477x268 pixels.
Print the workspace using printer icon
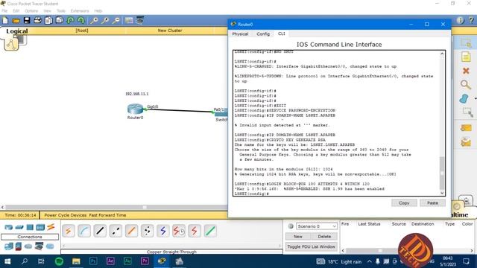[37, 20]
